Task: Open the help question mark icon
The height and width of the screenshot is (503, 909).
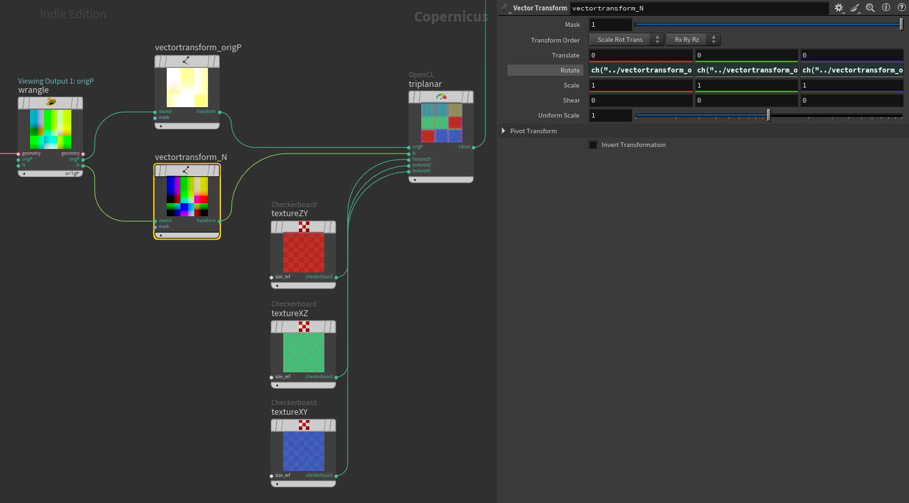Action: pyautogui.click(x=901, y=8)
